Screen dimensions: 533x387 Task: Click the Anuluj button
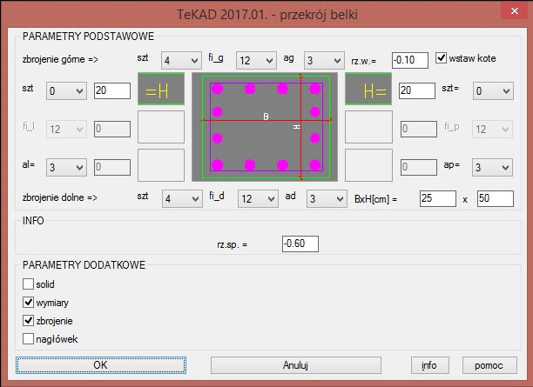pyautogui.click(x=296, y=365)
